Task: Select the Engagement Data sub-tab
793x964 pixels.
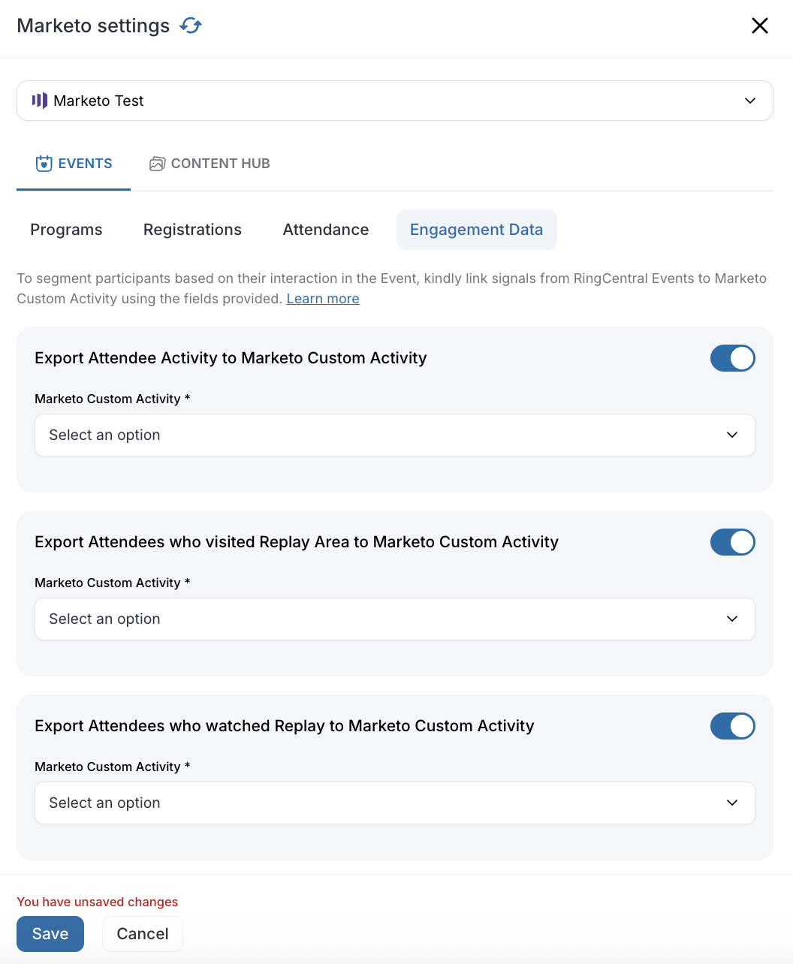Action: click(476, 230)
